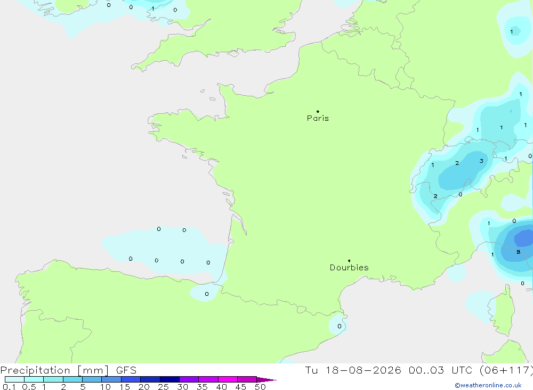
Task: Pick the 40–45 mm legend color swatch
Action: tap(228, 379)
